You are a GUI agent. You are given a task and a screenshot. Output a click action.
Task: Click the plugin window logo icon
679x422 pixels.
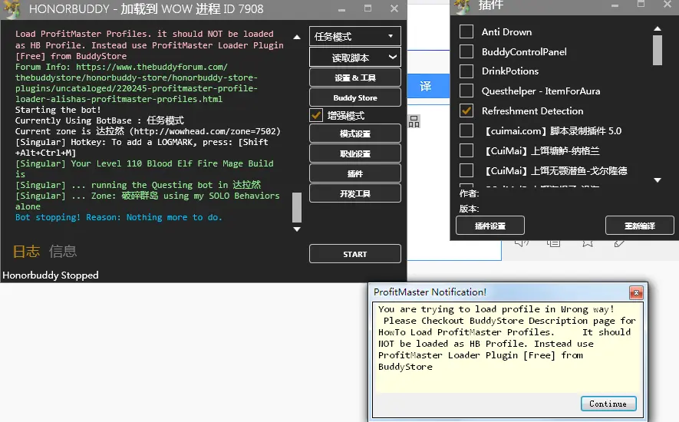coord(463,6)
